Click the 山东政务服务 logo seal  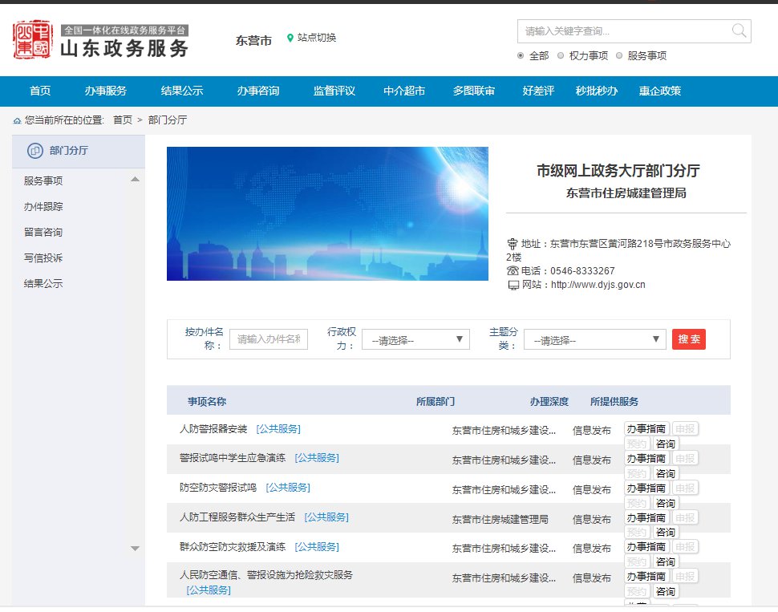[32, 39]
